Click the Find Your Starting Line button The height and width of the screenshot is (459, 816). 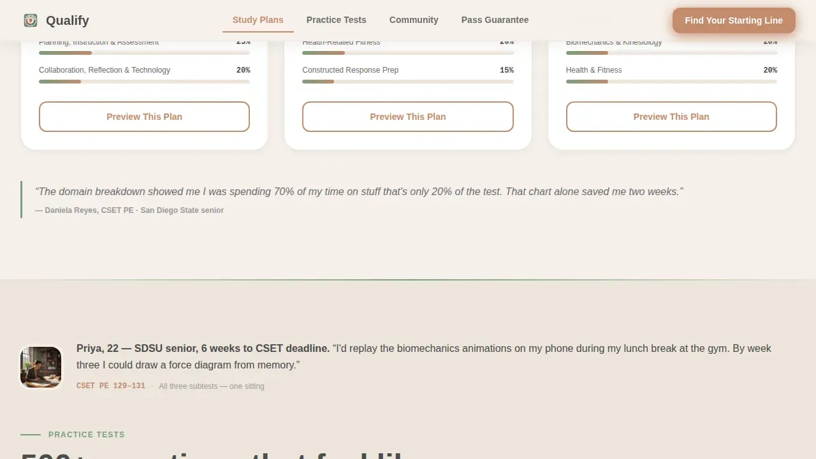point(734,20)
